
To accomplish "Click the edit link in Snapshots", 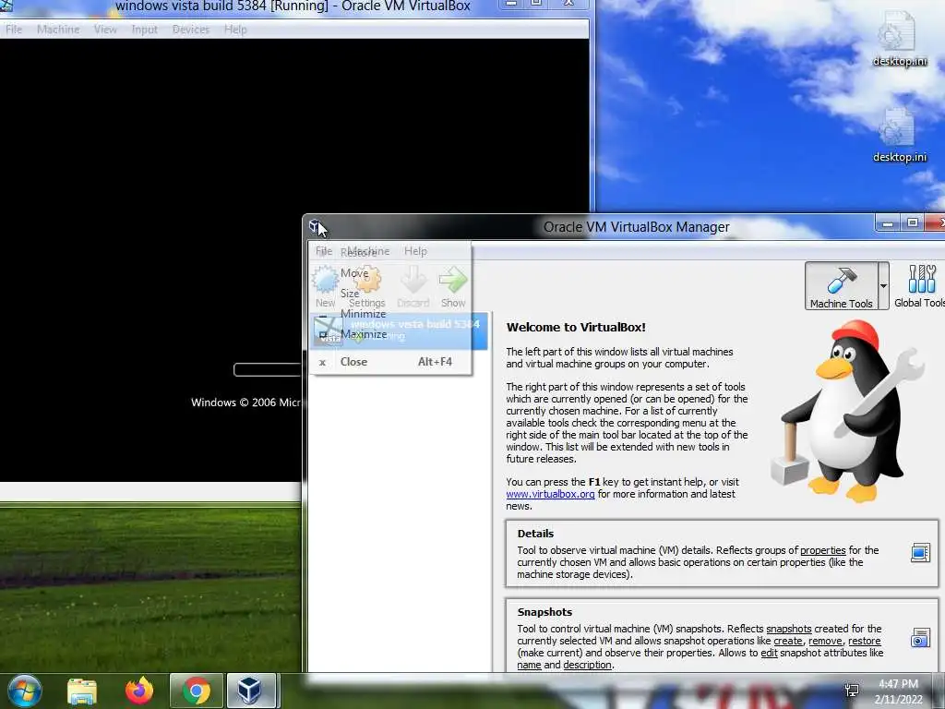I will (x=769, y=653).
